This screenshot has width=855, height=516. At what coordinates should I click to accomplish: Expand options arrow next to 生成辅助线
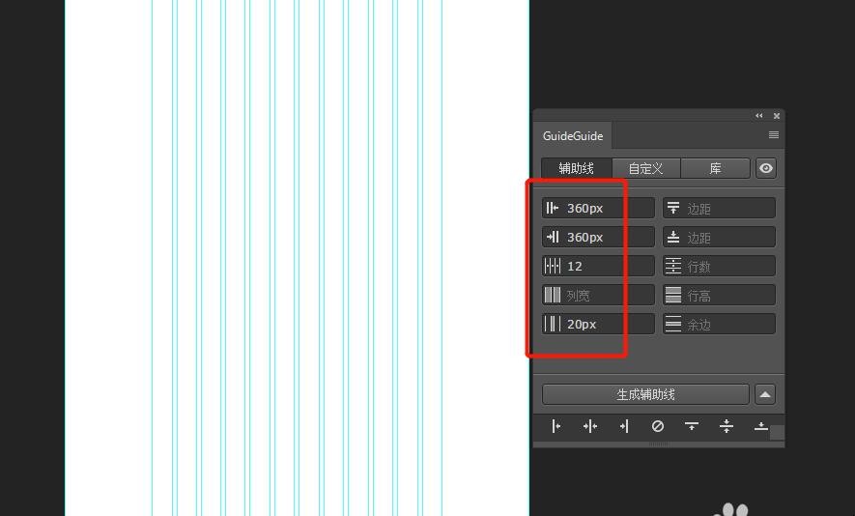(765, 394)
